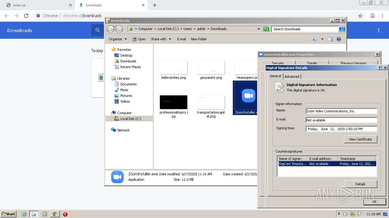Click Local Disk (C:) breadcrumb segment
Viewport: 389px width, 218px height.
(x=168, y=29)
